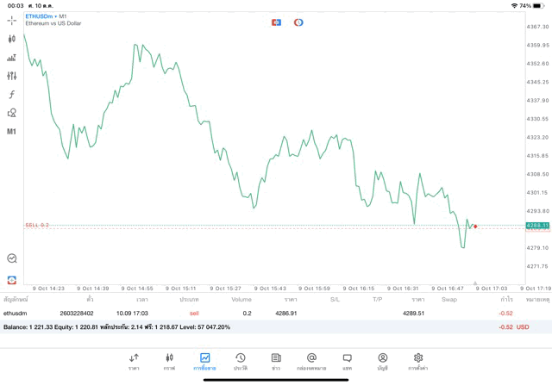Tap the 4289.11 current price tag
The height and width of the screenshot is (385, 552).
(x=537, y=226)
